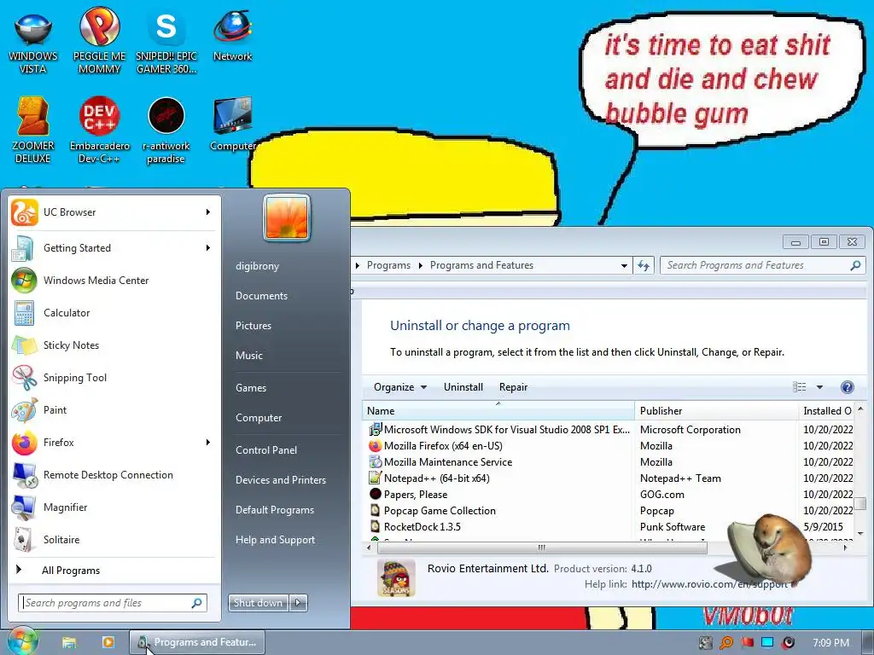Screen dimensions: 874x655
Task: Open Devices and Printers
Action: [280, 479]
